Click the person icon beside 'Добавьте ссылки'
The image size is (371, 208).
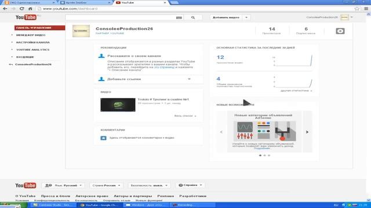(101, 79)
